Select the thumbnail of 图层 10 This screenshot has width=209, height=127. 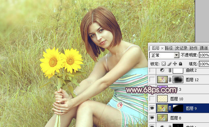click(162, 99)
